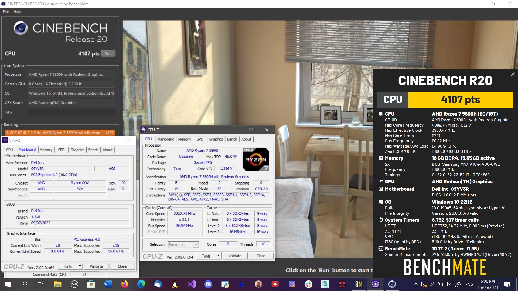This screenshot has height=291, width=518.
Task: Open the Python taskbar icon
Action: click(x=225, y=284)
